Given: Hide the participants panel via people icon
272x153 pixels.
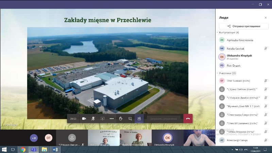Looking at the screenshot, I should [x=139, y=119].
